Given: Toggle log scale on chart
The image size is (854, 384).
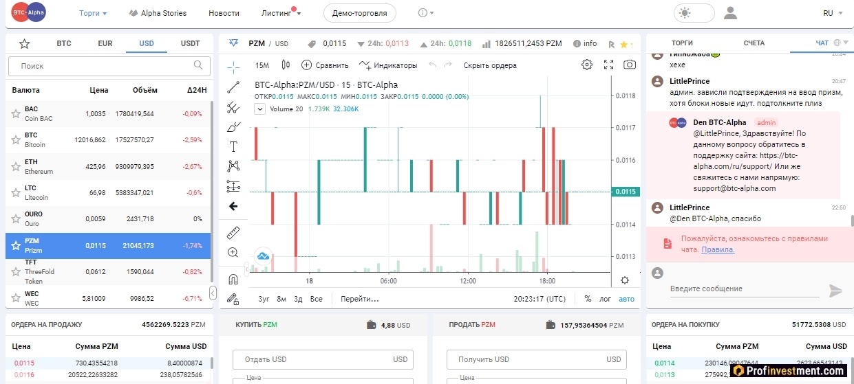Looking at the screenshot, I should pyautogui.click(x=605, y=299).
